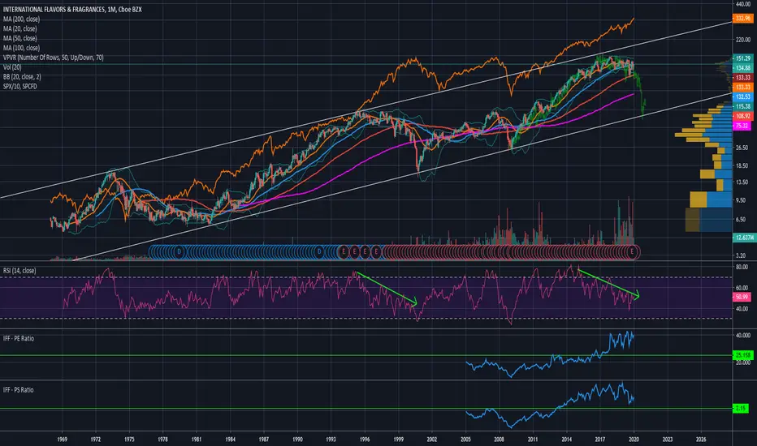757x446 pixels.
Task: Click the pink 50.99 RSI value label
Action: coord(742,298)
